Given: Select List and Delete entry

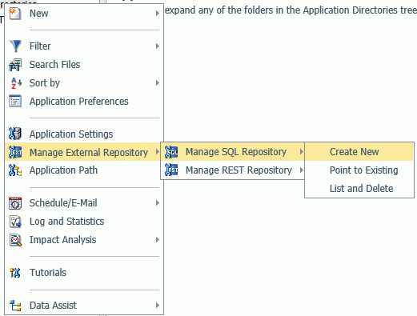Looking at the screenshot, I should (x=359, y=189).
